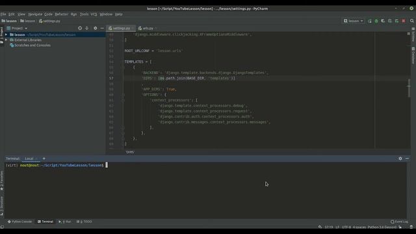Image resolution: width=416 pixels, height=234 pixels.
Task: Click lesson root breadcrumb in navigation bar
Action: click(x=9, y=21)
